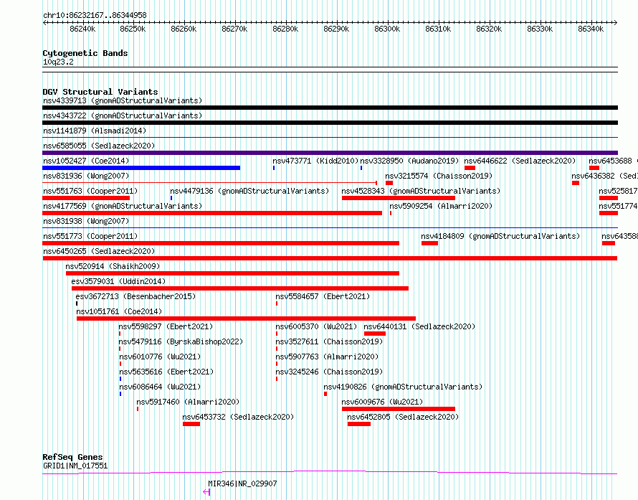Click nsv6009676 (Wu2021) label
Viewport: 638px width, 500px height.
pos(382,402)
